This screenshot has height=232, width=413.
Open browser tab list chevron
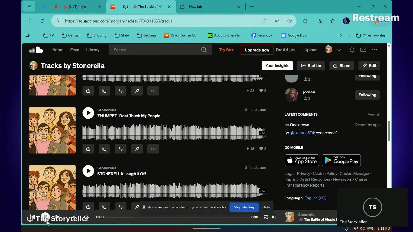29,6
